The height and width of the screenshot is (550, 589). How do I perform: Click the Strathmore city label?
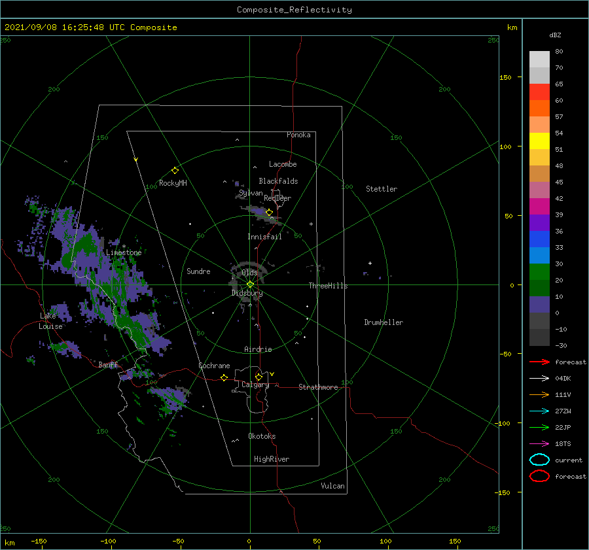(318, 387)
